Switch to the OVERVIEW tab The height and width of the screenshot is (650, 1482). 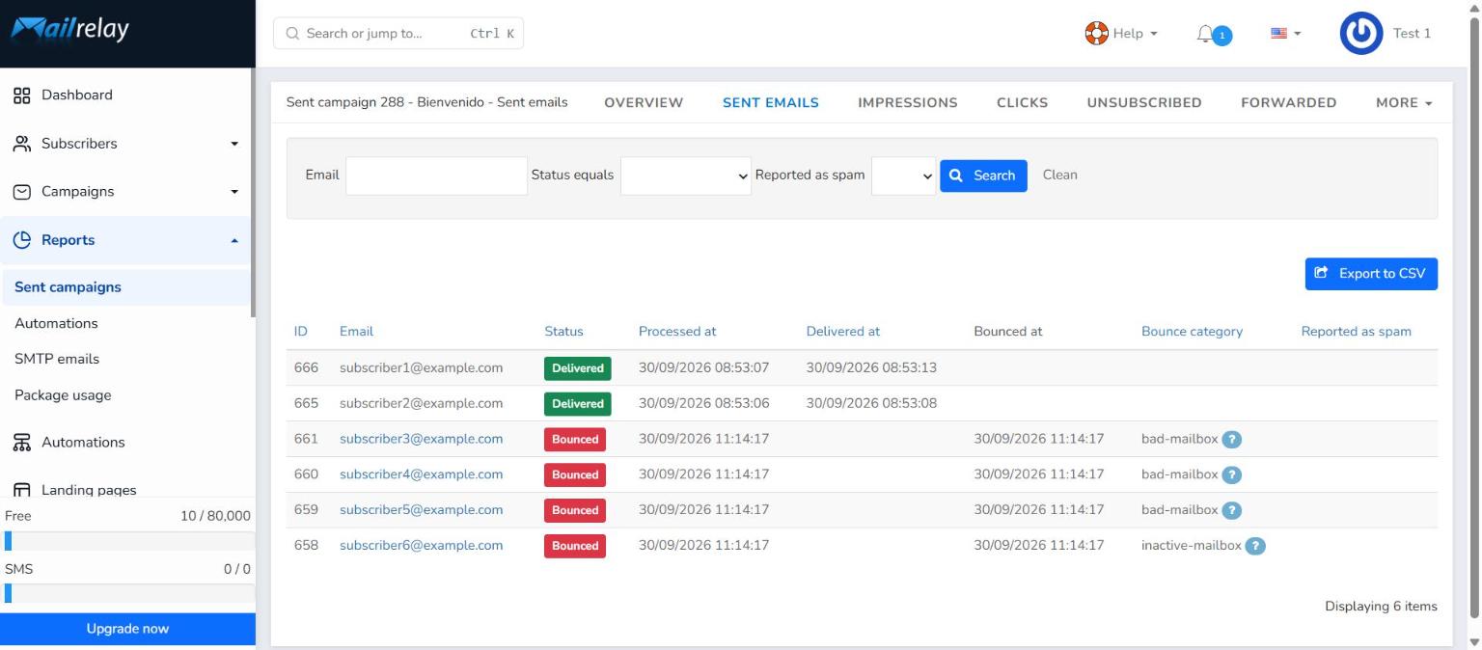coord(644,103)
